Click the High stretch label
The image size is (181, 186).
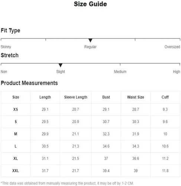[177, 72]
